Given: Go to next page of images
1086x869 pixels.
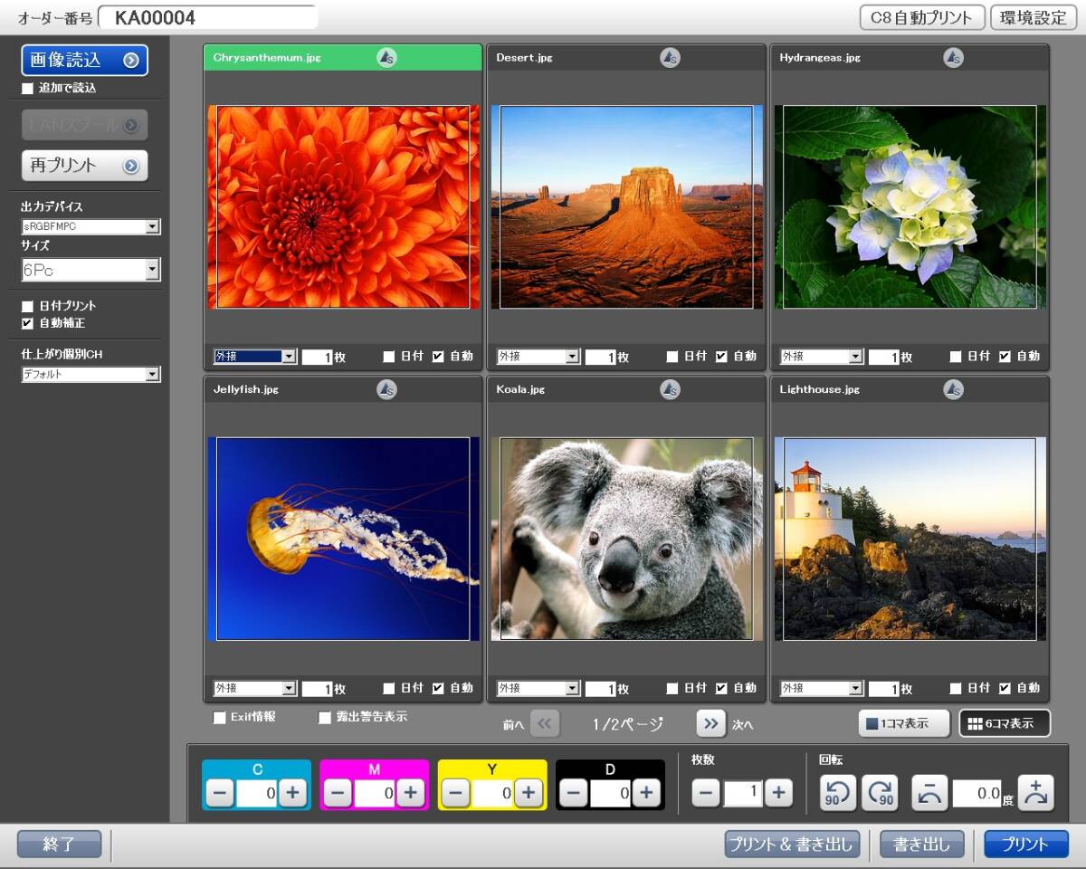Looking at the screenshot, I should (711, 723).
